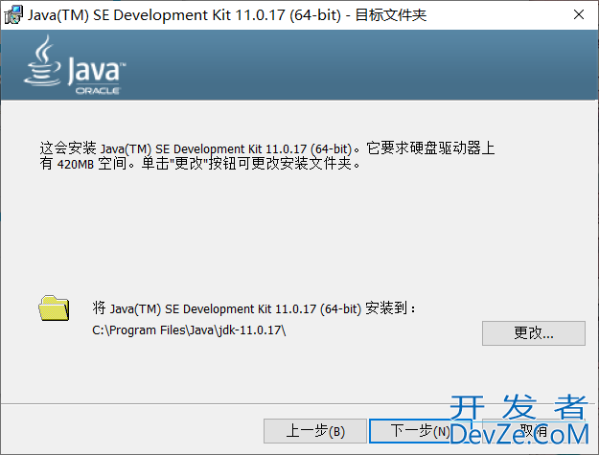Cancel the installation with 取消 button
599x455 pixels.
[533, 431]
